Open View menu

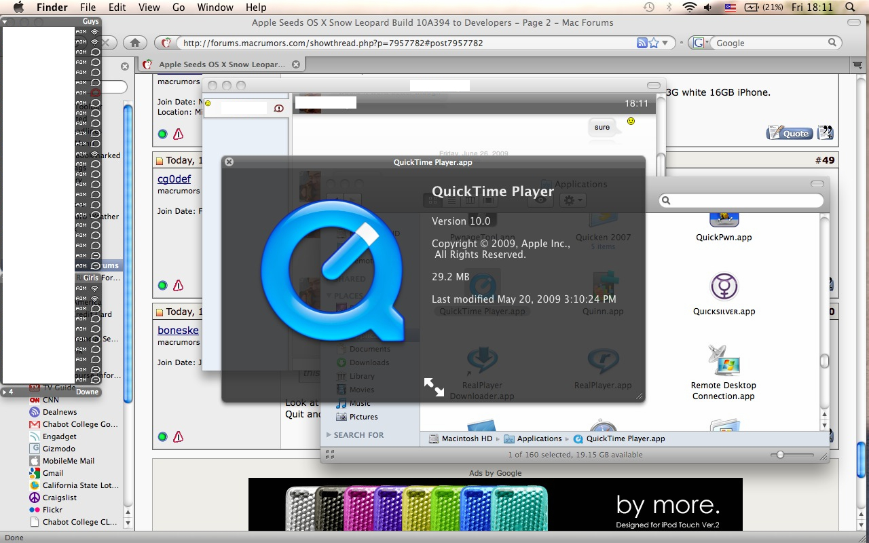(149, 7)
